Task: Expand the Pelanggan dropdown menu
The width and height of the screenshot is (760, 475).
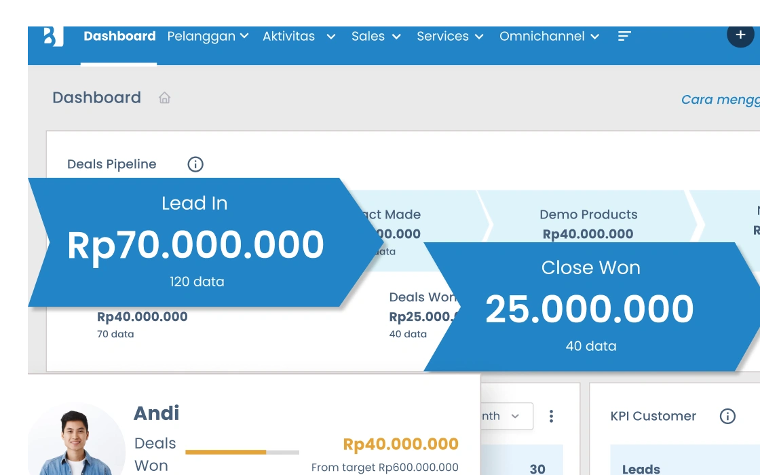Action: point(208,37)
